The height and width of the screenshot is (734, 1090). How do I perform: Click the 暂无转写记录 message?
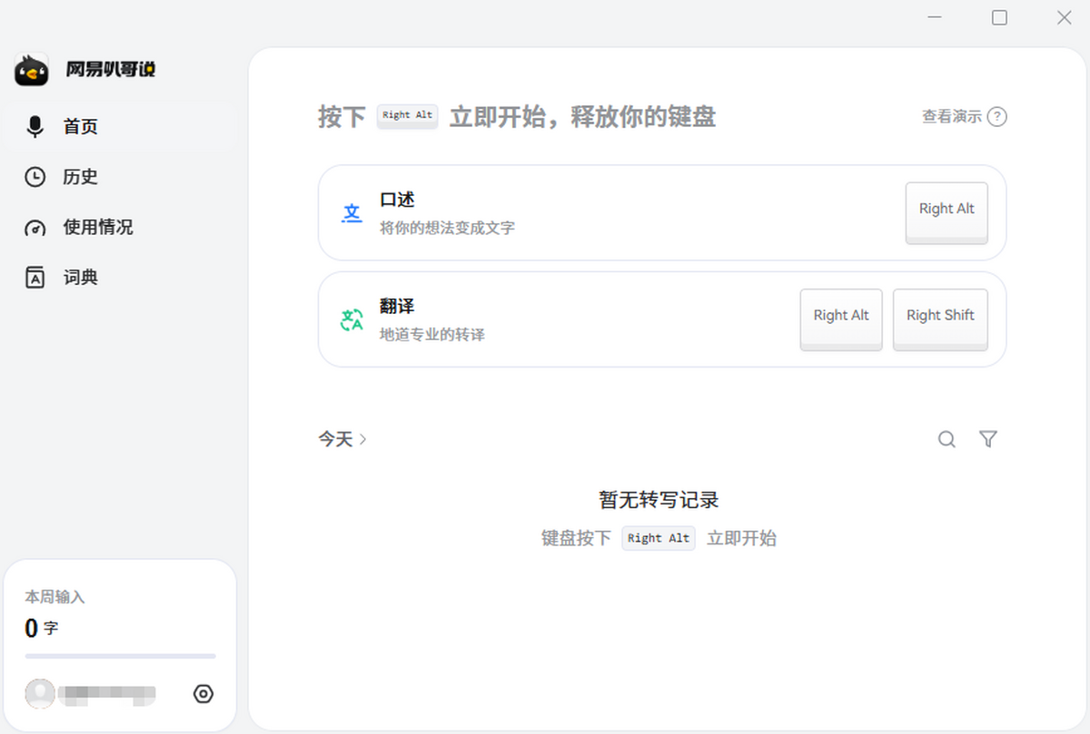coord(659,500)
